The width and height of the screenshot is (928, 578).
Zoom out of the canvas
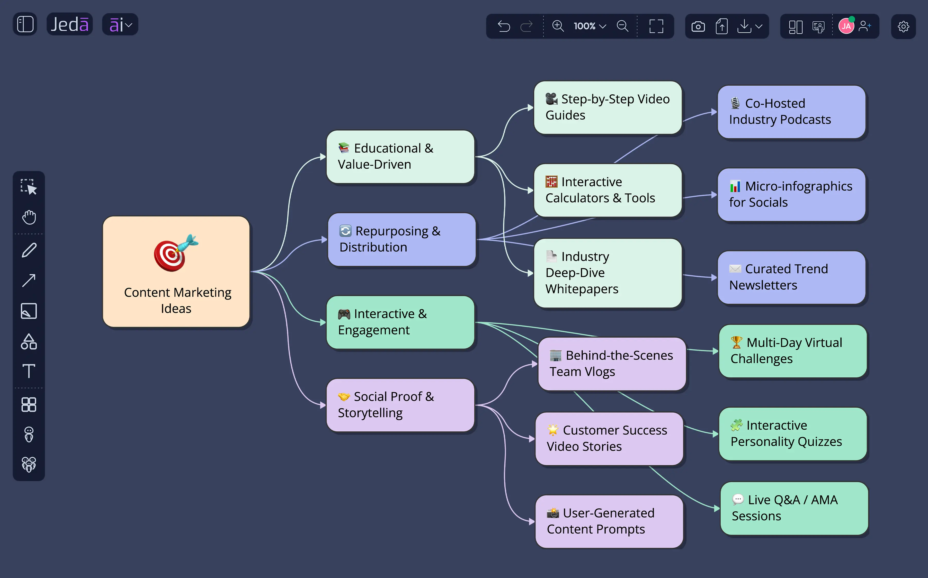pyautogui.click(x=622, y=26)
